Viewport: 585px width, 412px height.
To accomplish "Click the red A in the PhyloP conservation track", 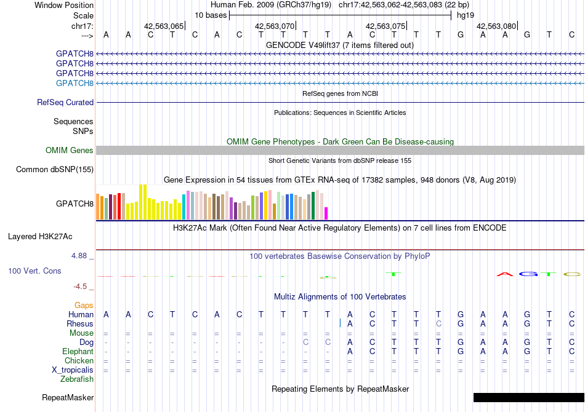I will point(504,274).
